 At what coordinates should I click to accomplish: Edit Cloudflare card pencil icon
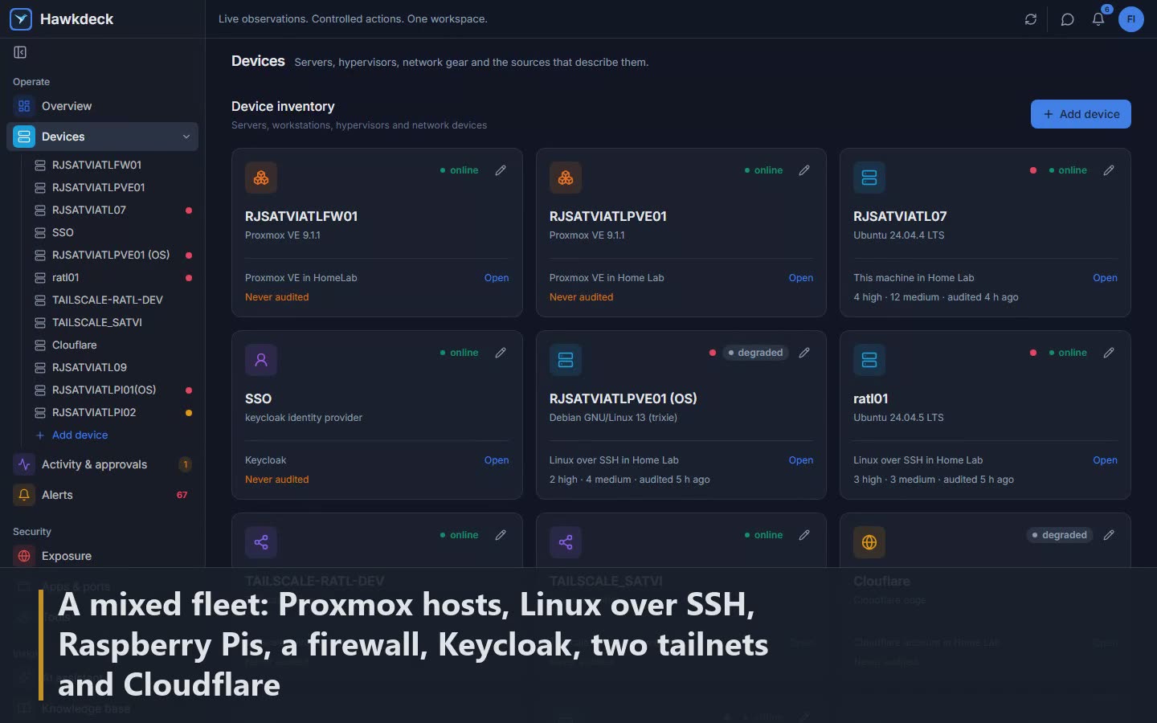(1109, 535)
